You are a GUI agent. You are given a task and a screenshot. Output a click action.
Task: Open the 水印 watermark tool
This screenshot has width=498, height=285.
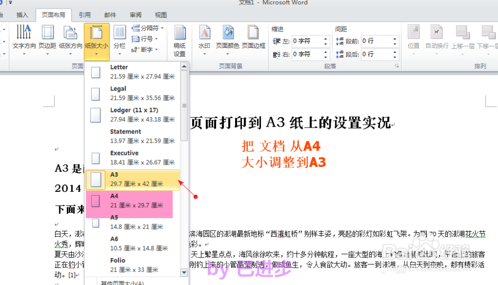pos(204,40)
